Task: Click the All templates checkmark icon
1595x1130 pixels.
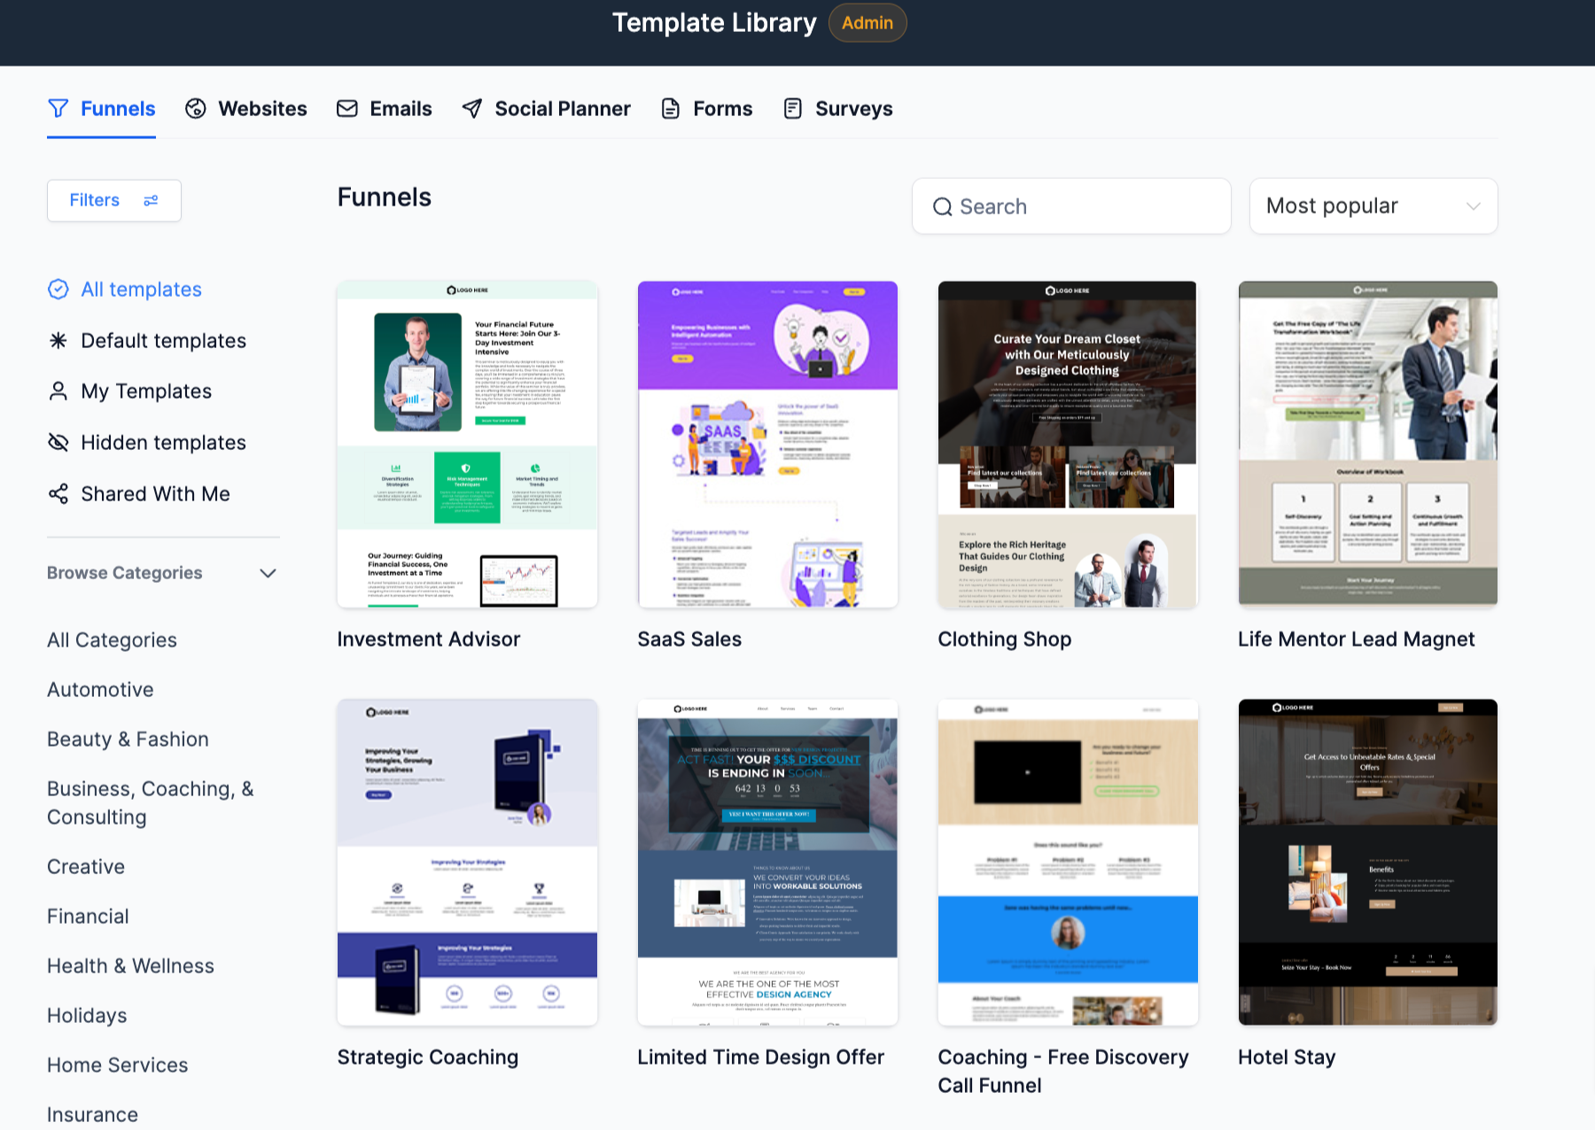Action: 58,290
